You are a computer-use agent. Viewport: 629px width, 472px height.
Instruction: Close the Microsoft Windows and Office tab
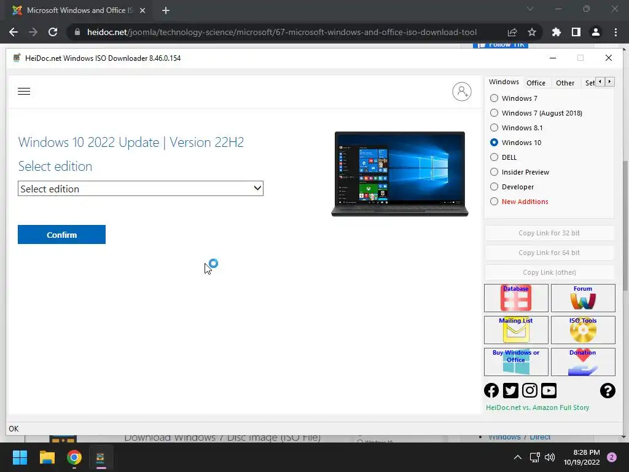coord(143,11)
